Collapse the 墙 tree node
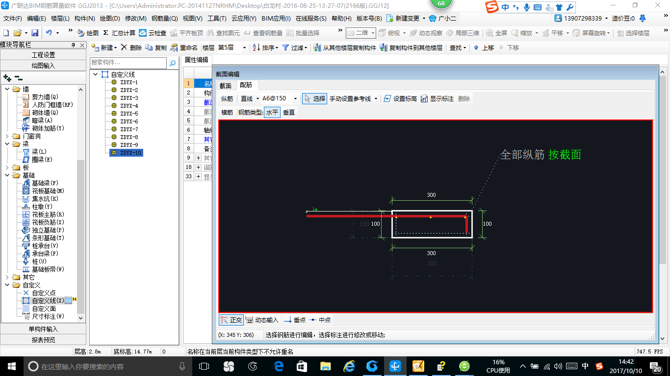 (x=7, y=89)
